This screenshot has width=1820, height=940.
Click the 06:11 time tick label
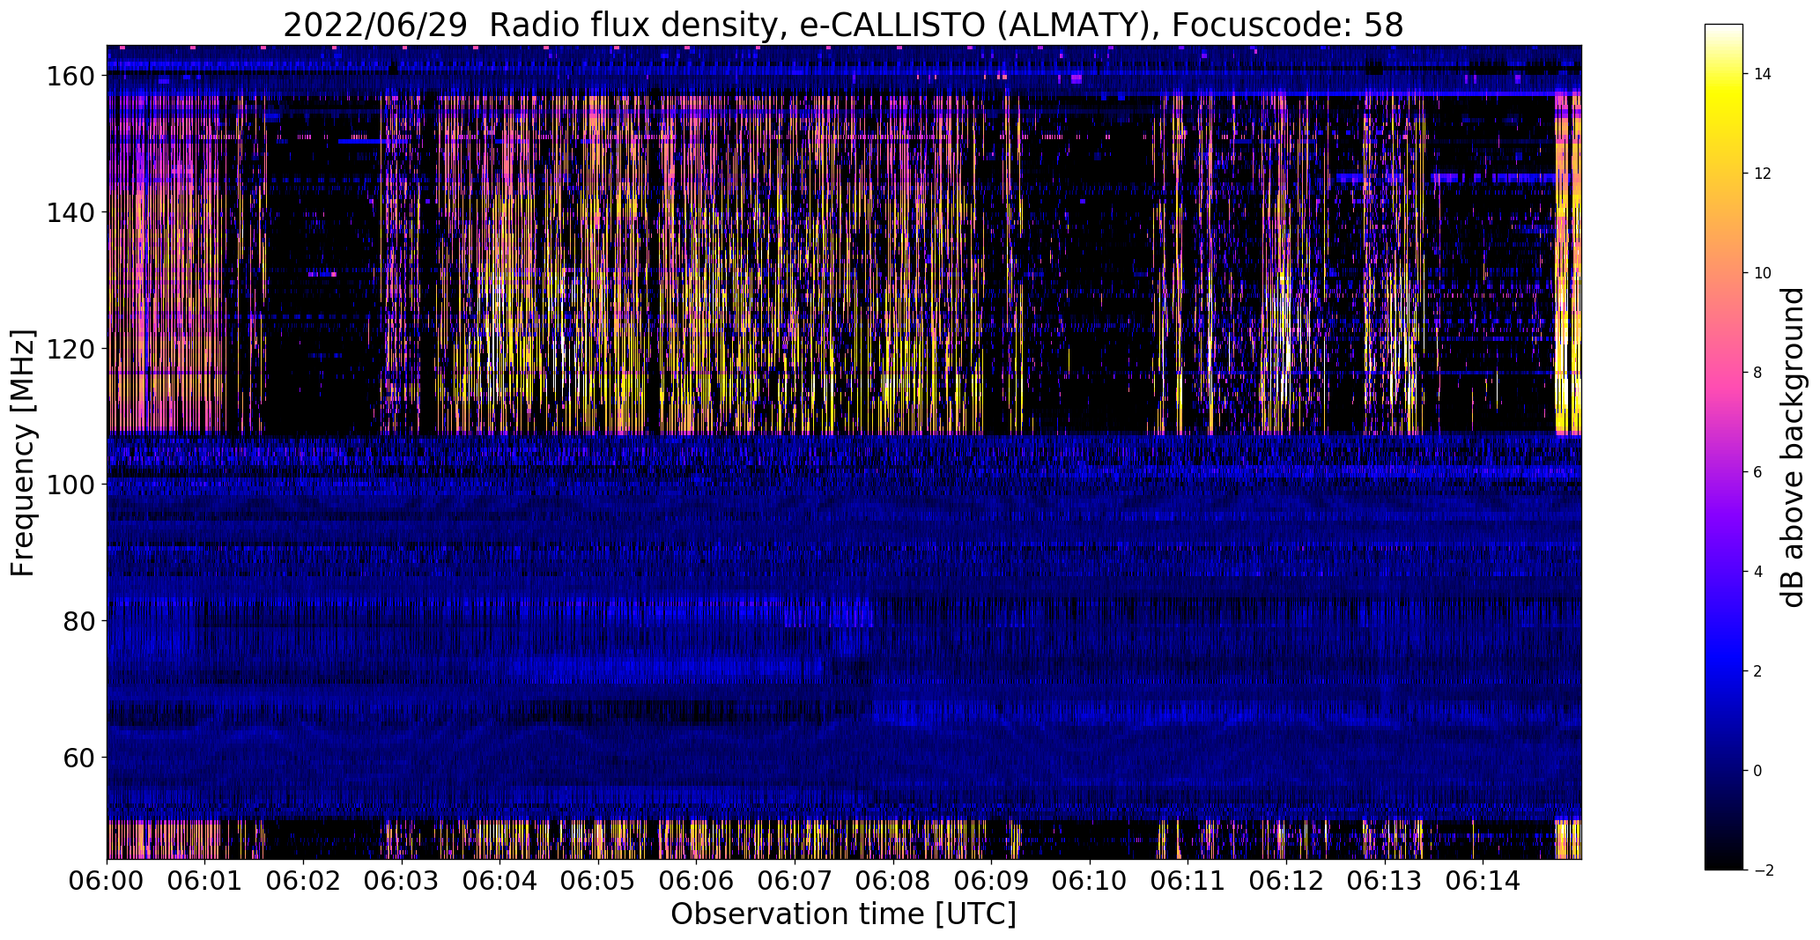point(1187,880)
